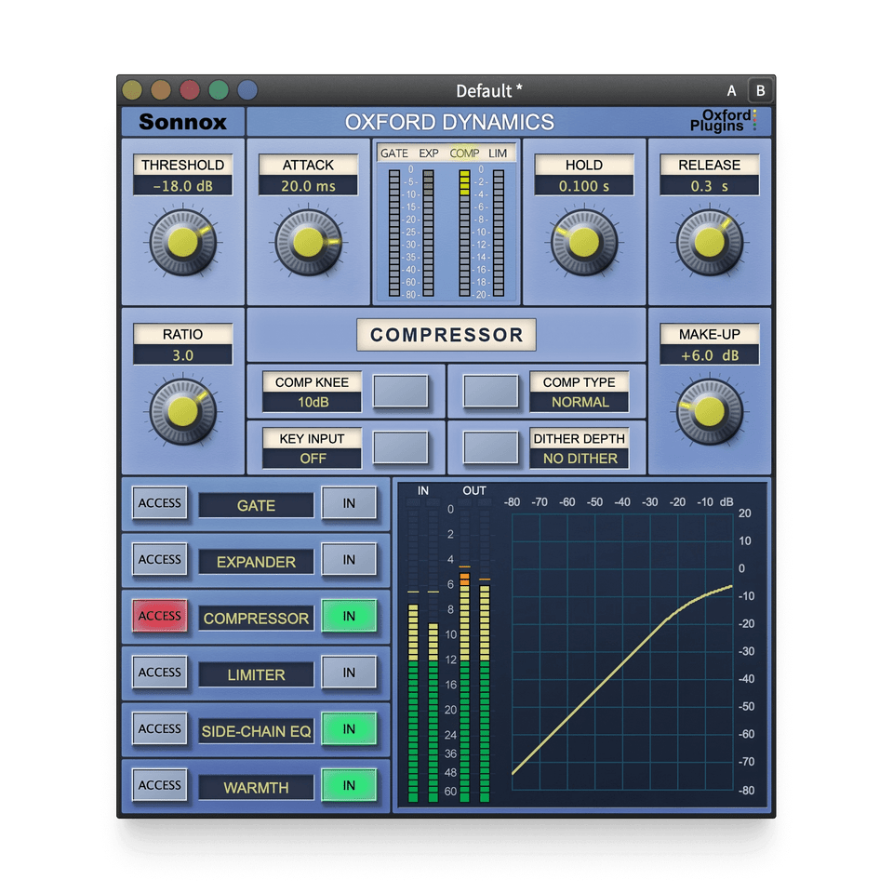
Task: Click the Sonnox logo
Action: coord(182,121)
